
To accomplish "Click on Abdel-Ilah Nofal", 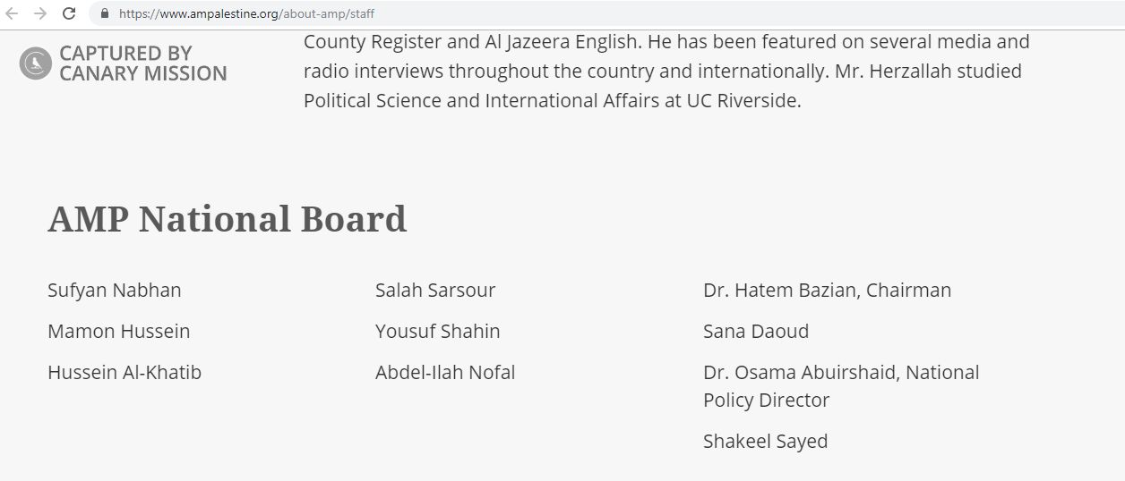I will [445, 372].
